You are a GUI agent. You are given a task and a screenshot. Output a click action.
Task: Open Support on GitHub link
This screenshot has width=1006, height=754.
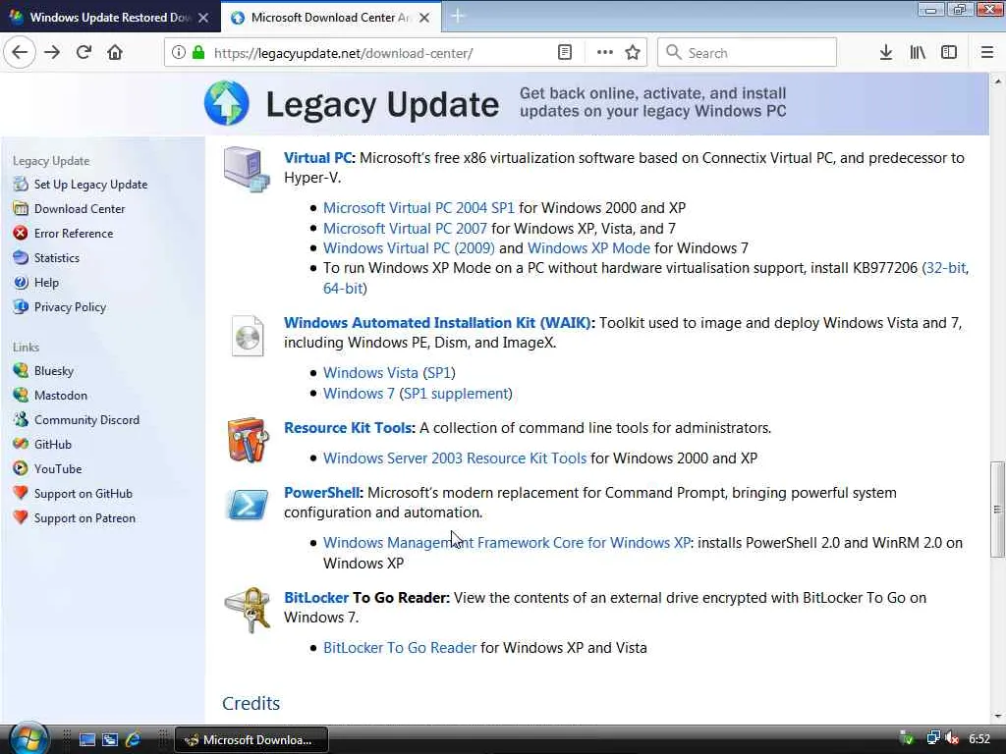[x=83, y=494]
